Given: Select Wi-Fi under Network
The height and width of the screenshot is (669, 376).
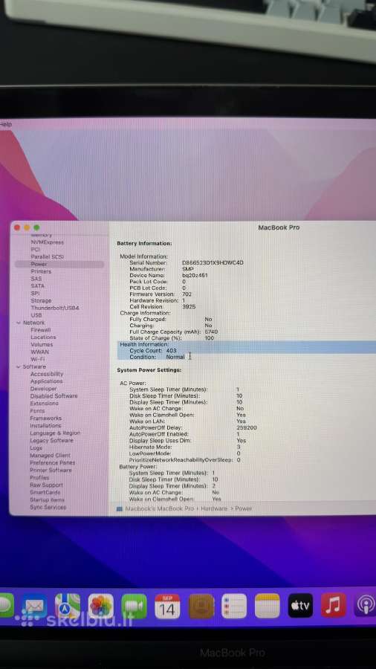Looking at the screenshot, I should click(37, 359).
